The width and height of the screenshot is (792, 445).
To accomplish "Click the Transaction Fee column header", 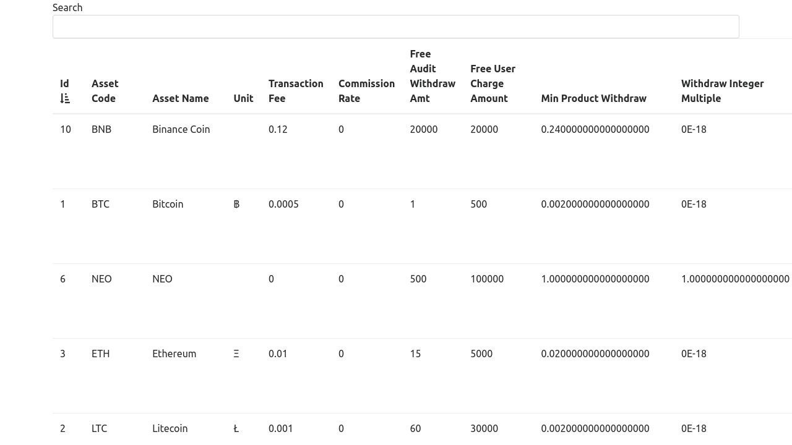I will [x=296, y=91].
